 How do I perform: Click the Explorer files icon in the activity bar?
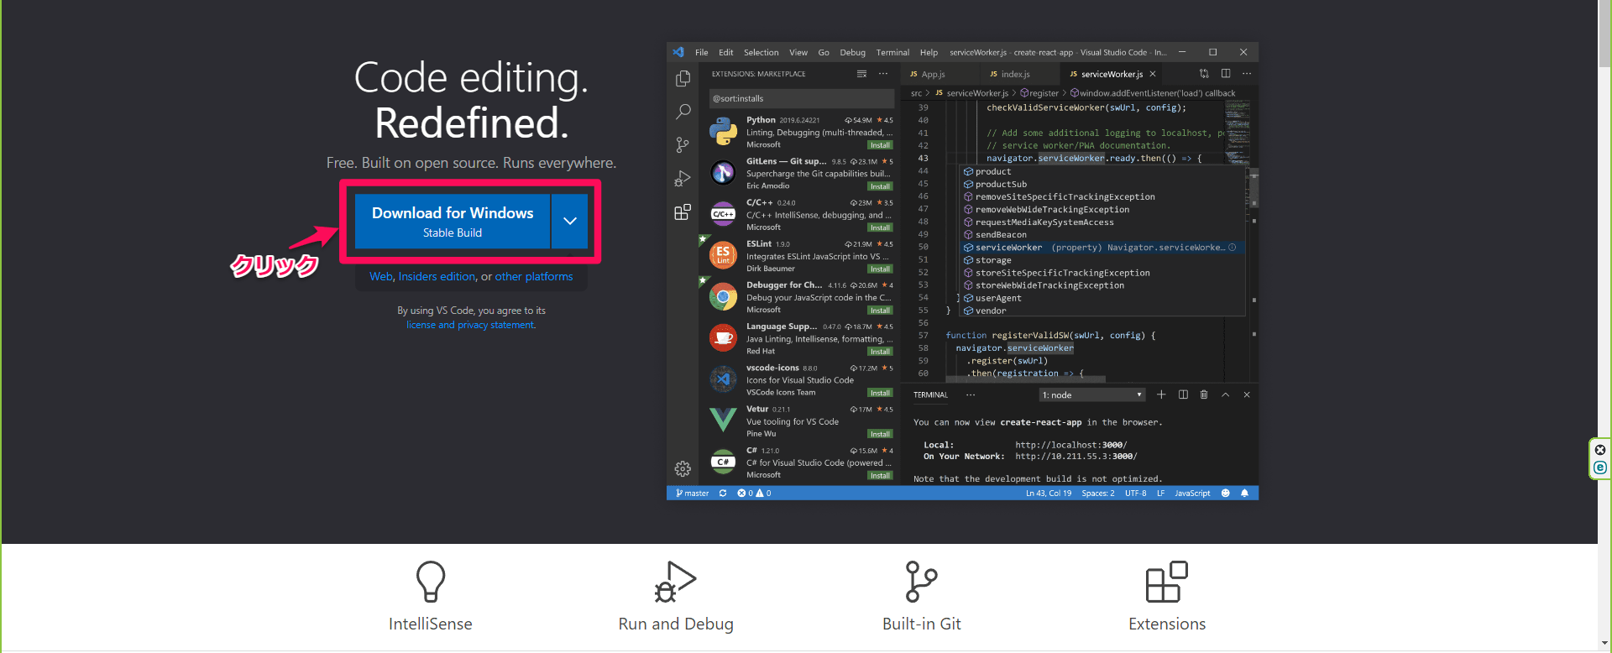click(x=683, y=79)
